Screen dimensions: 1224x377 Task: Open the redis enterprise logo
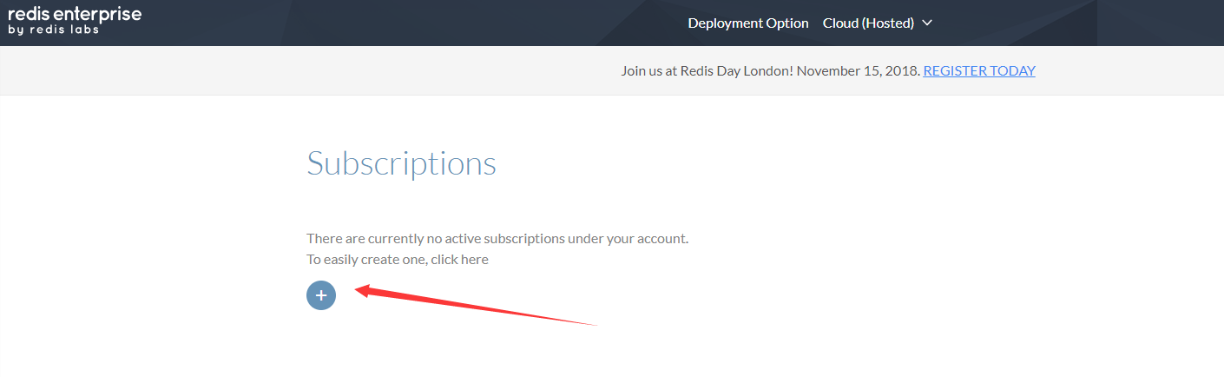tap(75, 20)
